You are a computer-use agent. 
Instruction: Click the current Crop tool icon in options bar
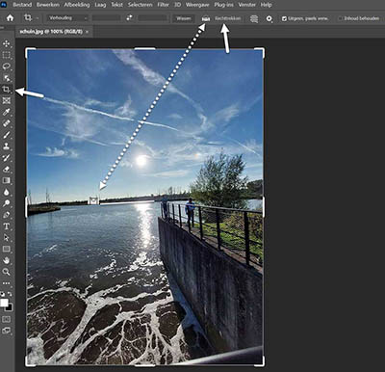[28, 18]
